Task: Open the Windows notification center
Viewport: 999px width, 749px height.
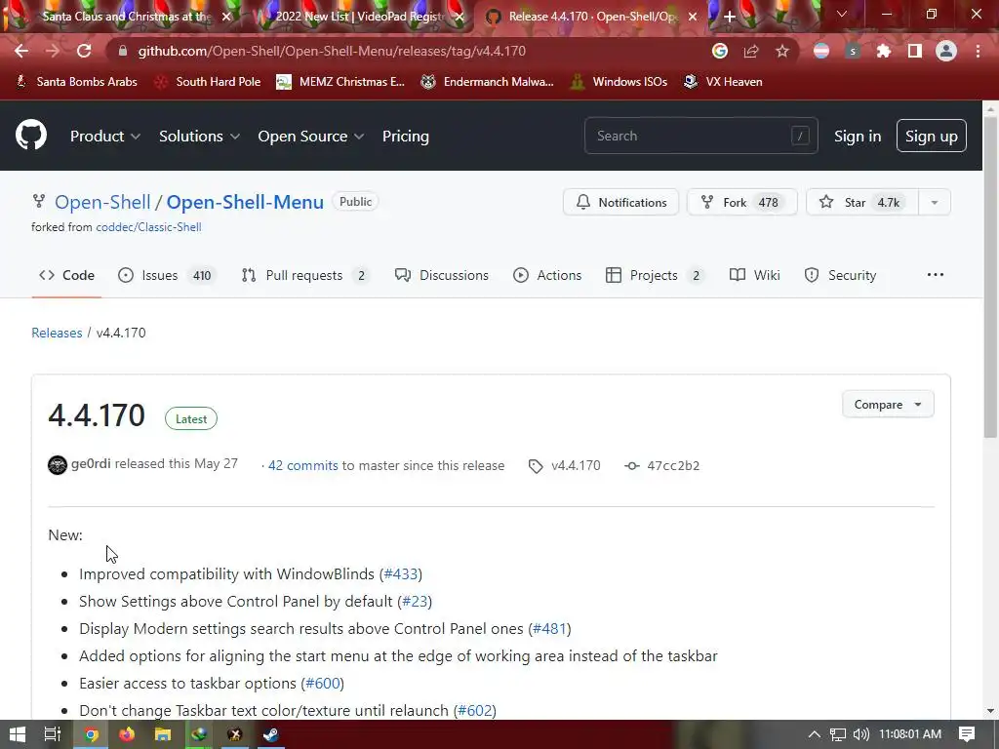Action: coord(967,734)
